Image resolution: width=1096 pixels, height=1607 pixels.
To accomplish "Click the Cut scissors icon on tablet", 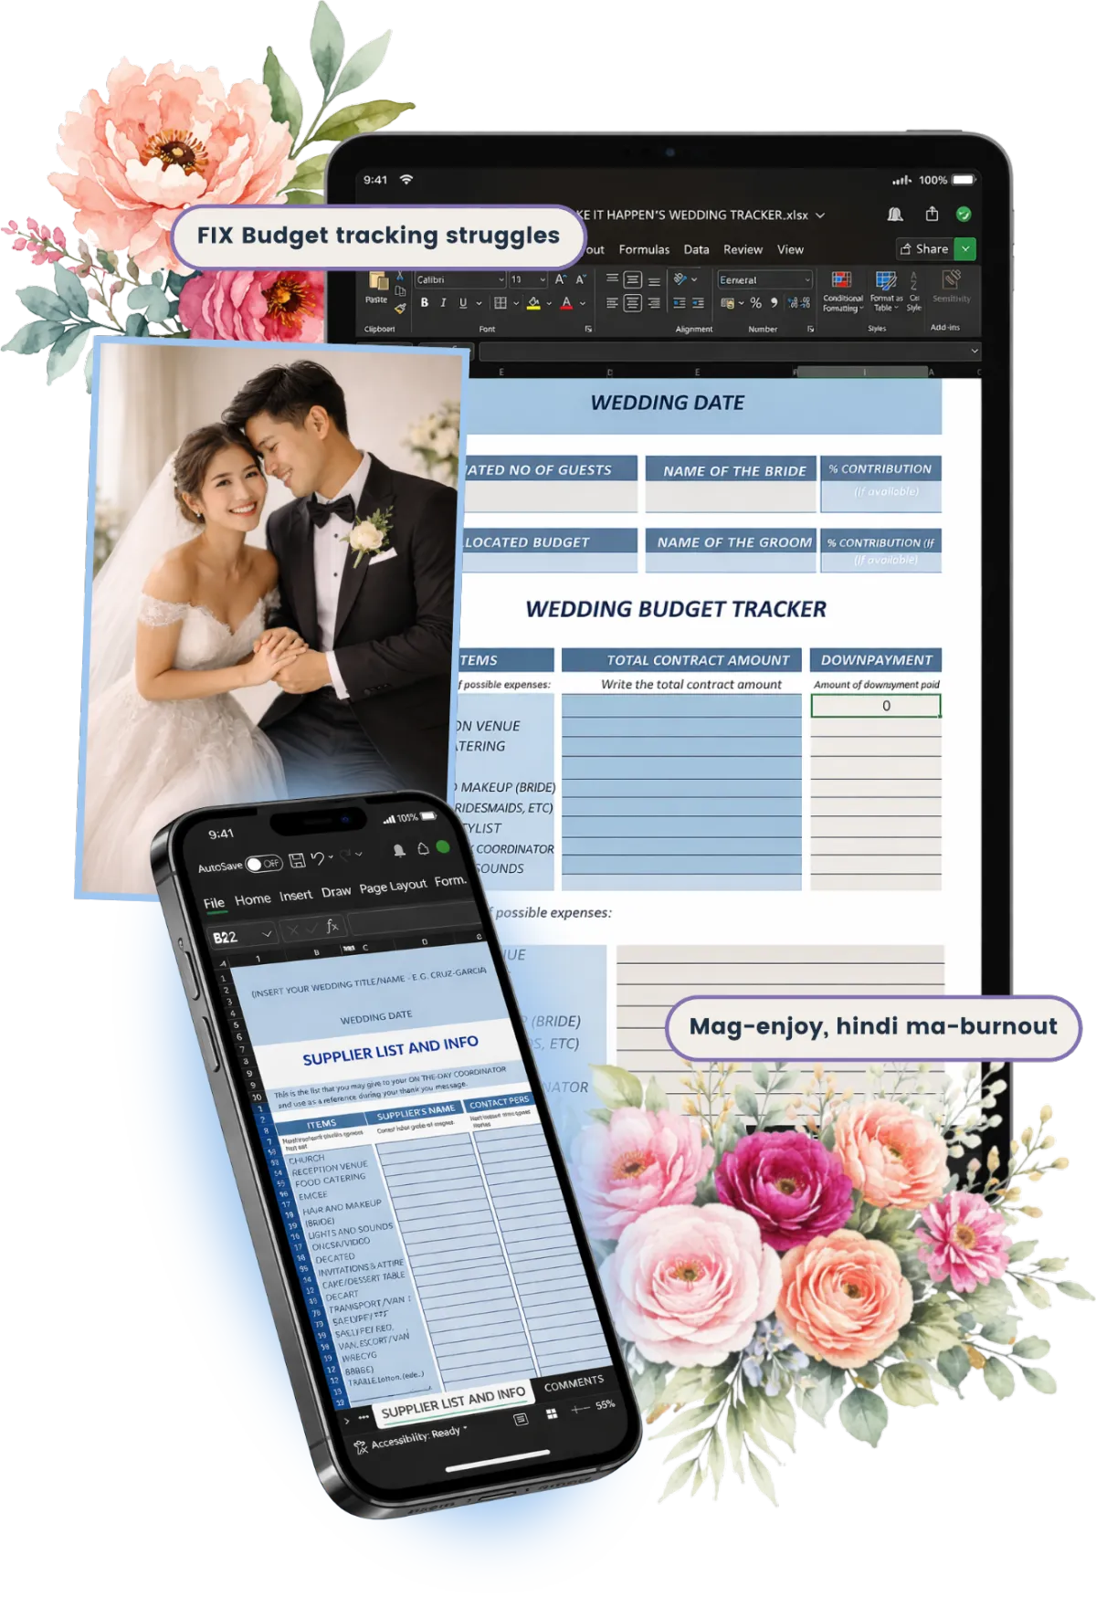I will point(400,276).
